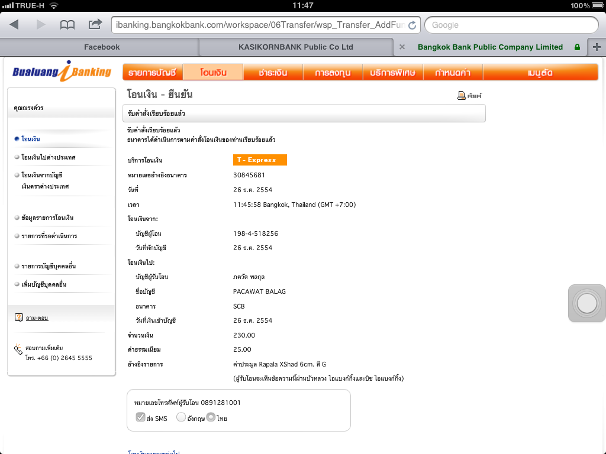The width and height of the screenshot is (606, 454).
Task: Reload the page with refresh icon
Action: point(412,25)
